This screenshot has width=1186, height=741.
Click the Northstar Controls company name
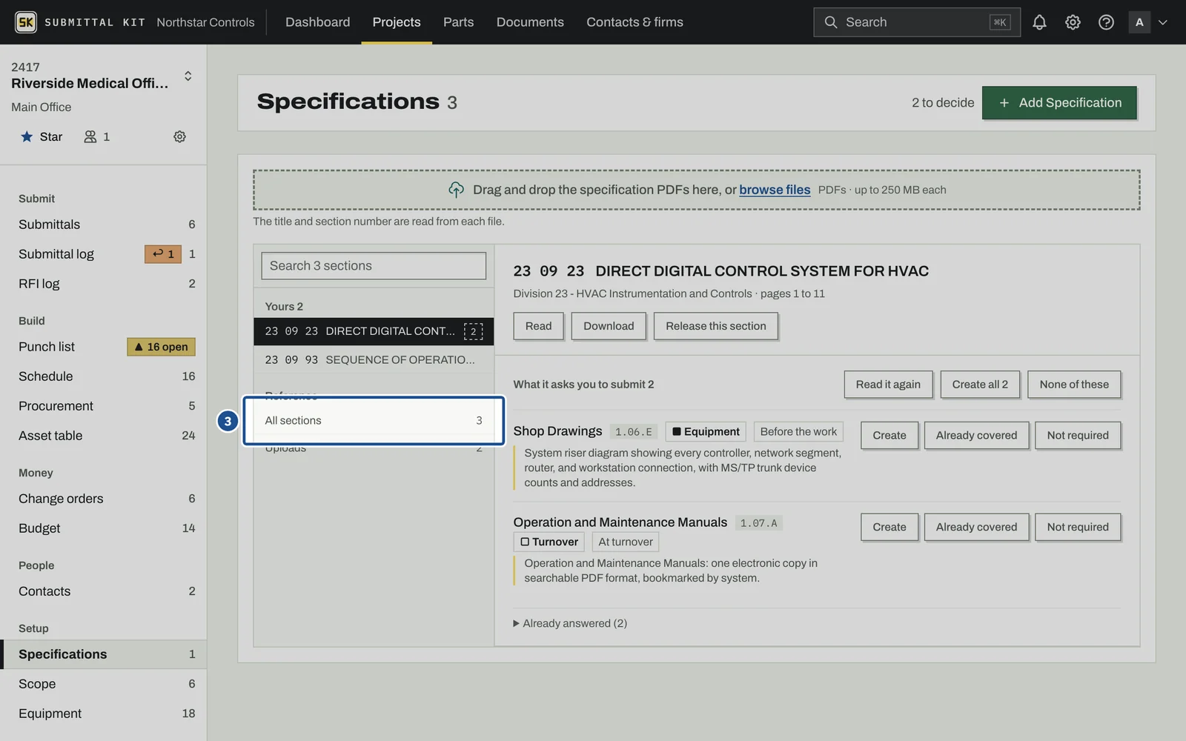click(x=205, y=22)
